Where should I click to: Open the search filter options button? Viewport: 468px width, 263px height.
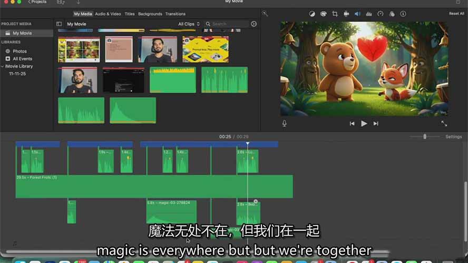tap(254, 24)
